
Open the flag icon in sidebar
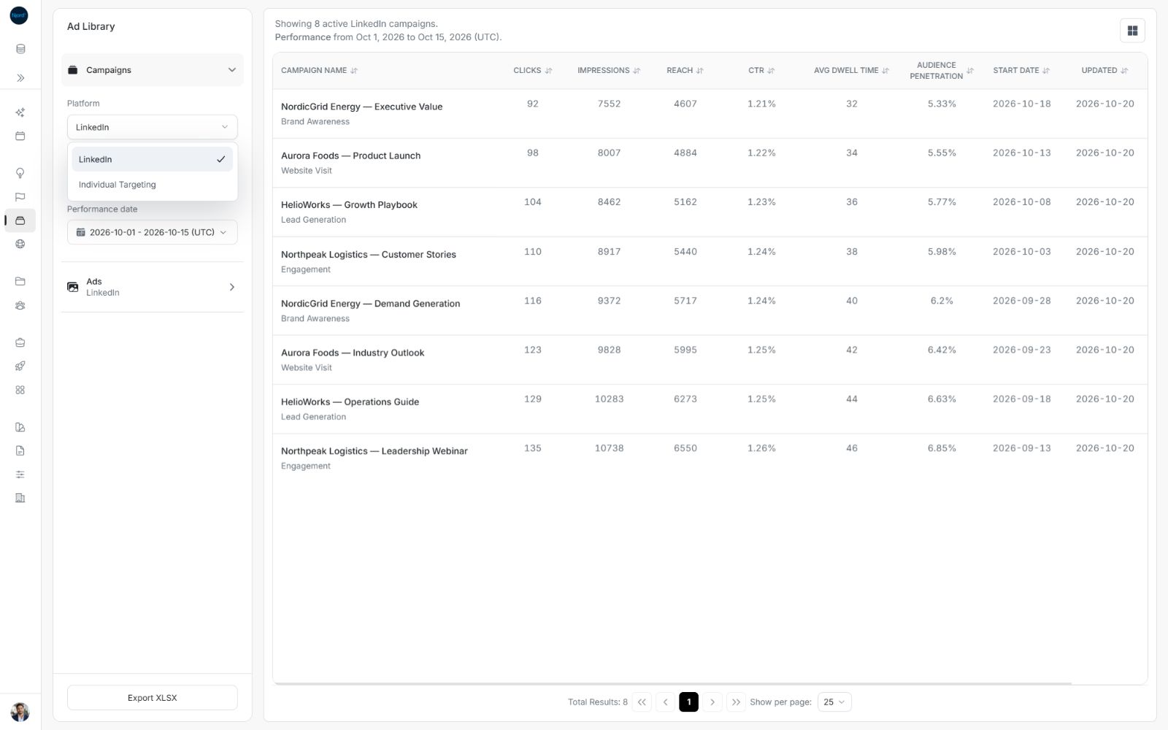click(x=20, y=196)
